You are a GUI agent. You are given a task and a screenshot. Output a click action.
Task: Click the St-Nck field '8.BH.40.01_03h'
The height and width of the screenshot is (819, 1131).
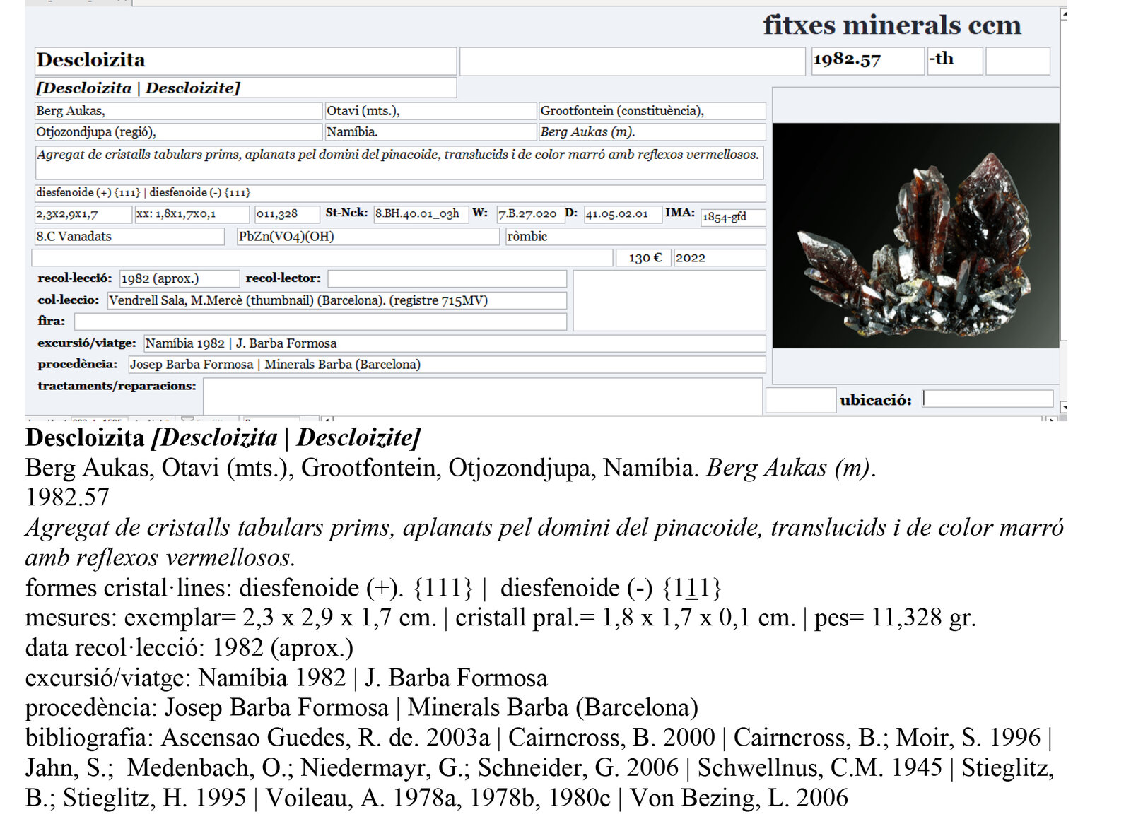tap(421, 214)
